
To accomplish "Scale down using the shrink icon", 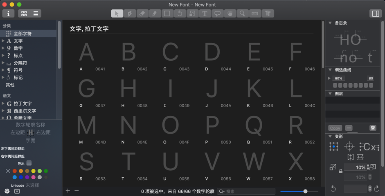I will [x=333, y=167].
